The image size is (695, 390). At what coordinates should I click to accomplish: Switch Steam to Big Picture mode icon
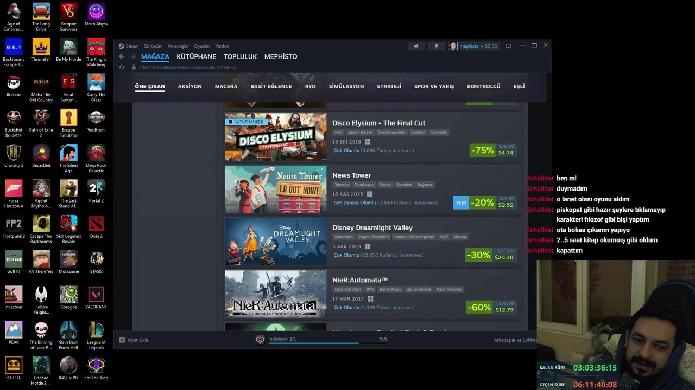click(508, 46)
